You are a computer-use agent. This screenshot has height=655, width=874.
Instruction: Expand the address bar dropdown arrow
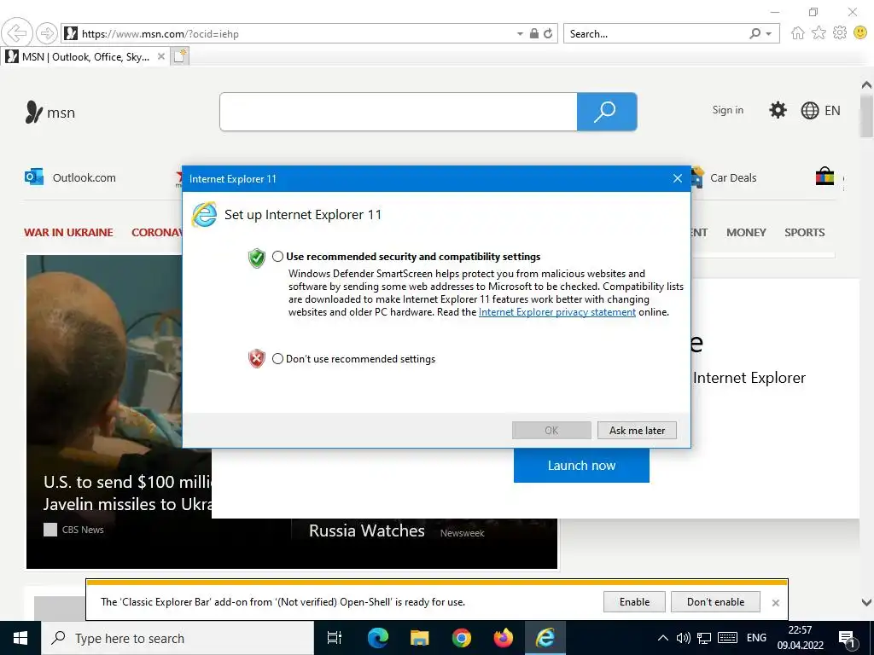[x=520, y=34]
